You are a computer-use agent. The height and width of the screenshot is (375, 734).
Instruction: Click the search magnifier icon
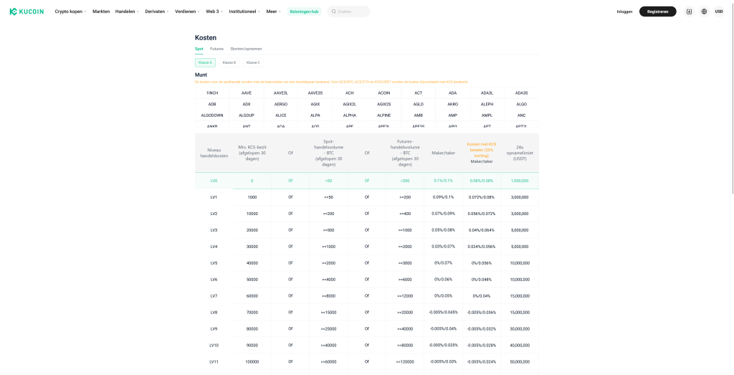tap(334, 11)
